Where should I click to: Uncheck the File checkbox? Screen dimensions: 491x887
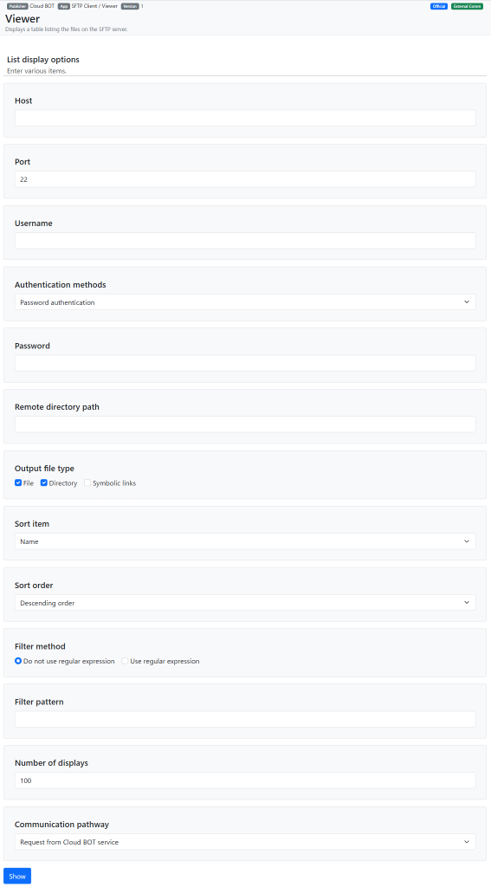click(18, 483)
